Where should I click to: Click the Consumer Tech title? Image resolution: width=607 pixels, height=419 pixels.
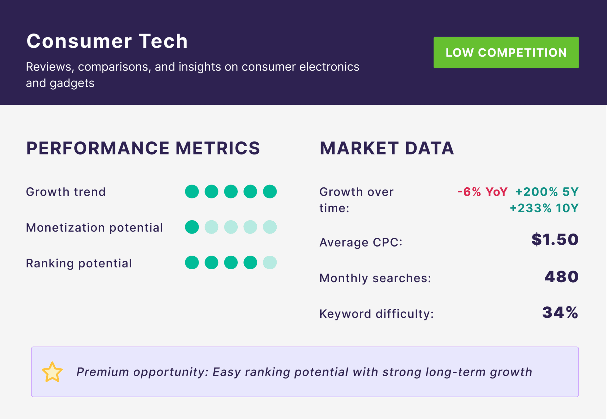coord(107,41)
